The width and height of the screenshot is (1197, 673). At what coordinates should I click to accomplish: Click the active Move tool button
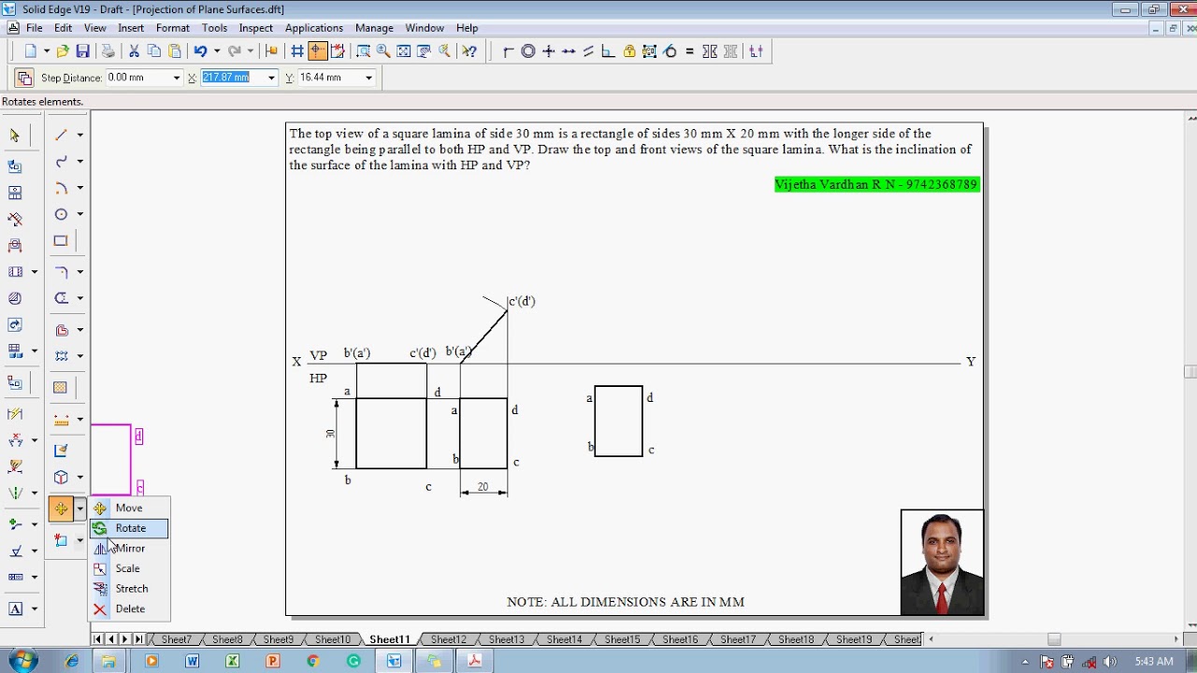click(61, 508)
